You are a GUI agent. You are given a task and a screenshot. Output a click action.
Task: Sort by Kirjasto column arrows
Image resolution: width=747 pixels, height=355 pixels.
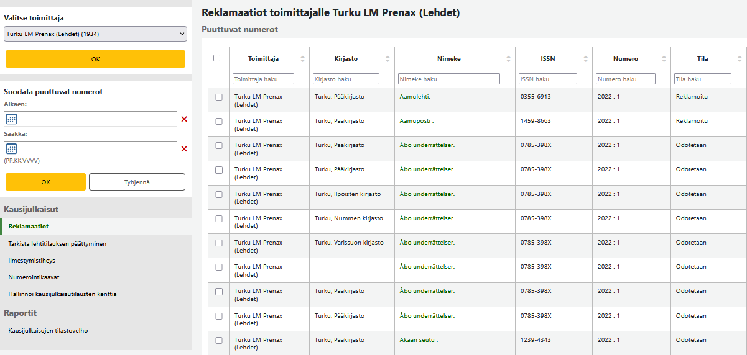[x=387, y=59]
